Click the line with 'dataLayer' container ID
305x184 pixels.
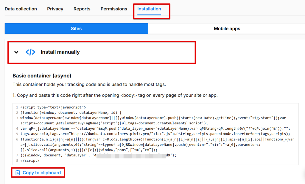tap(98, 155)
